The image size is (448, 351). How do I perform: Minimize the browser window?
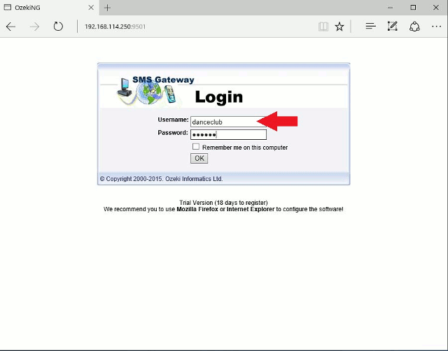(x=391, y=8)
